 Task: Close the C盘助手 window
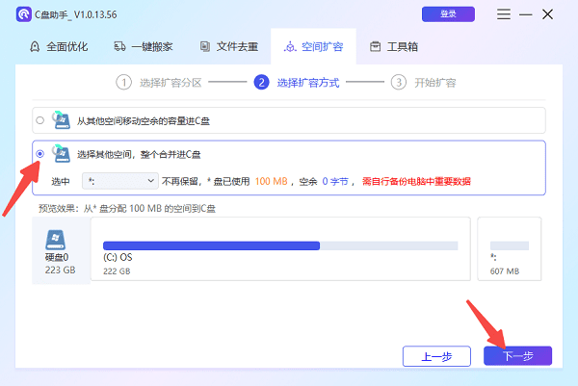click(548, 14)
